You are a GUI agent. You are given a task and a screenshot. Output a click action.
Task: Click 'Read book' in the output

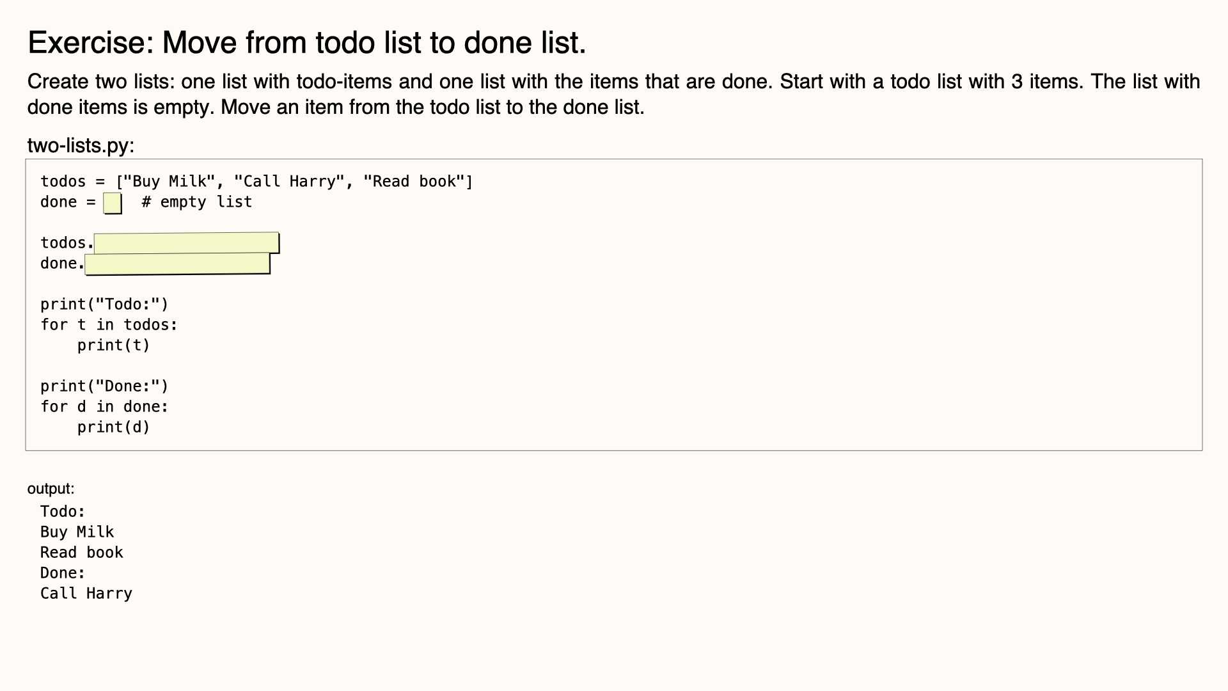click(x=81, y=553)
